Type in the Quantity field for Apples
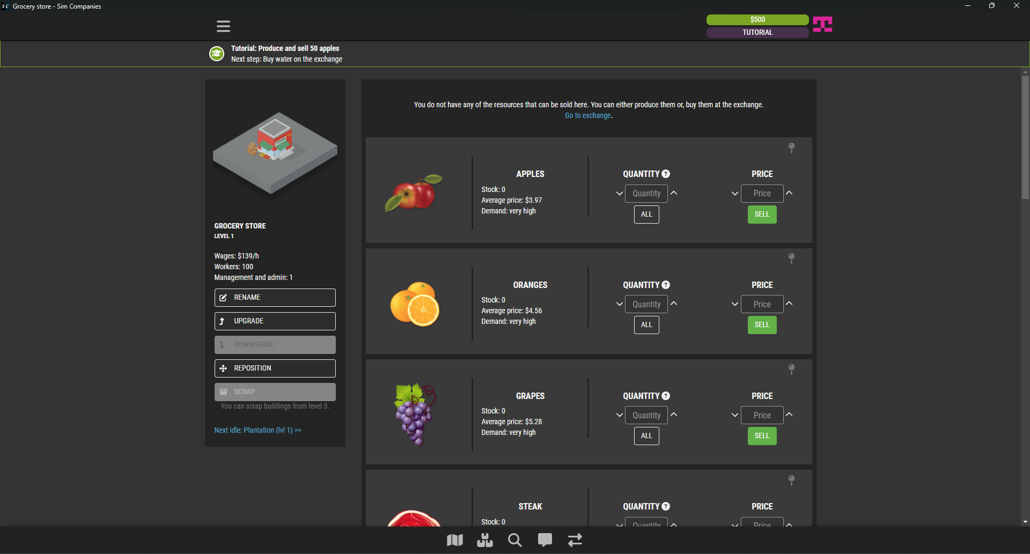 click(x=646, y=193)
